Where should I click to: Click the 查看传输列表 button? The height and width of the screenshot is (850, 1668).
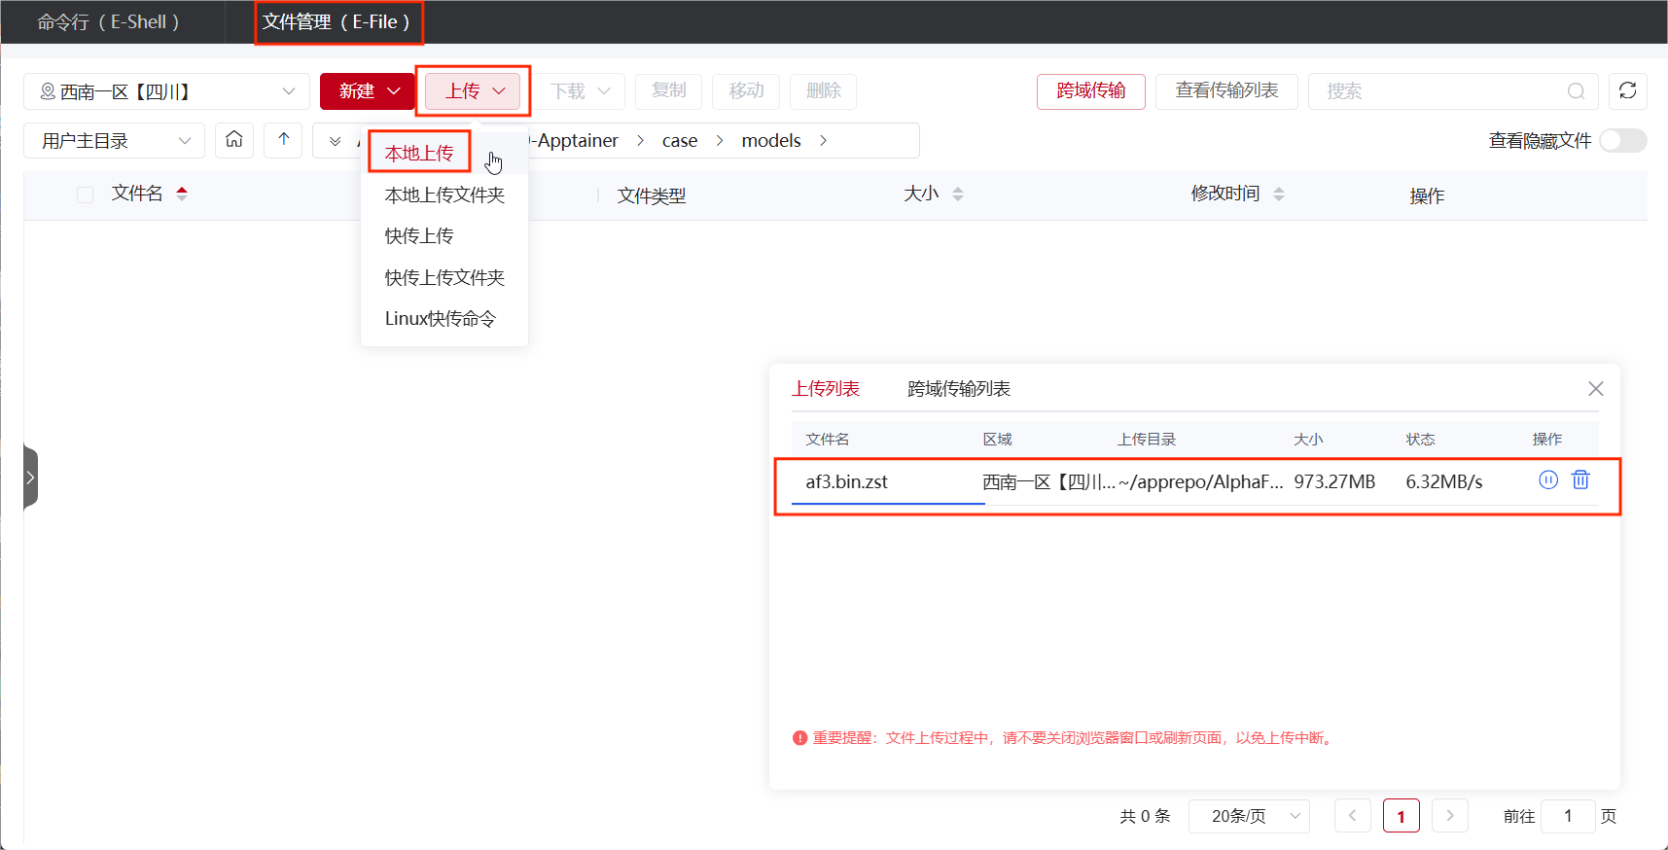1225,91
